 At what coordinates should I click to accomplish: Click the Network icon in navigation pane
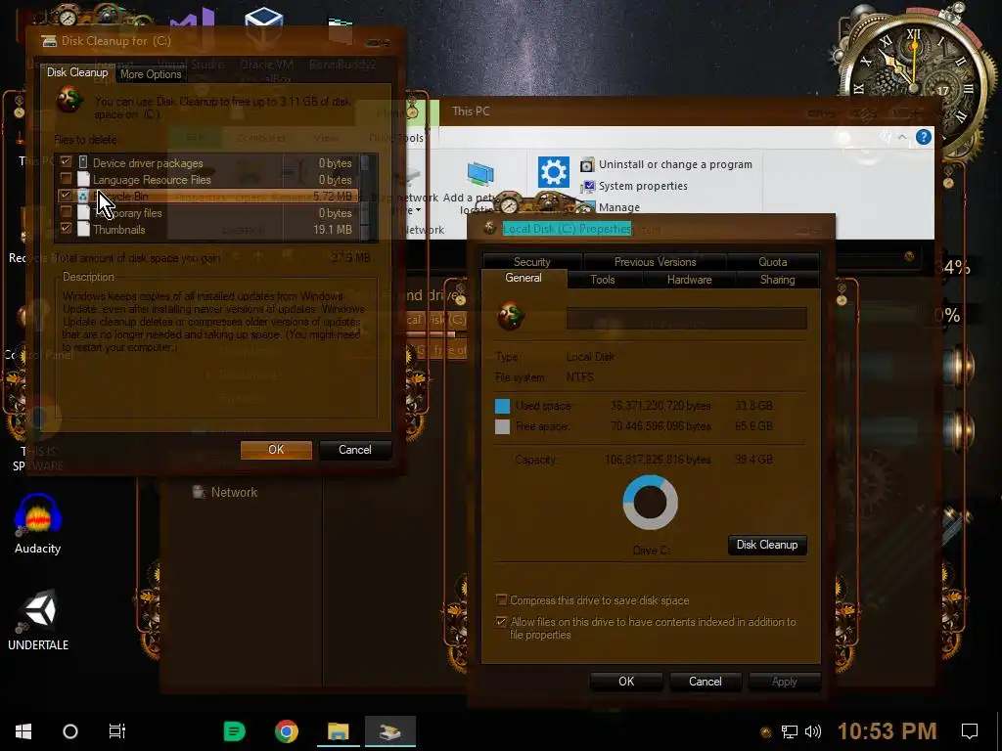point(200,493)
